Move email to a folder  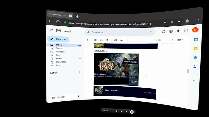(x=121, y=40)
